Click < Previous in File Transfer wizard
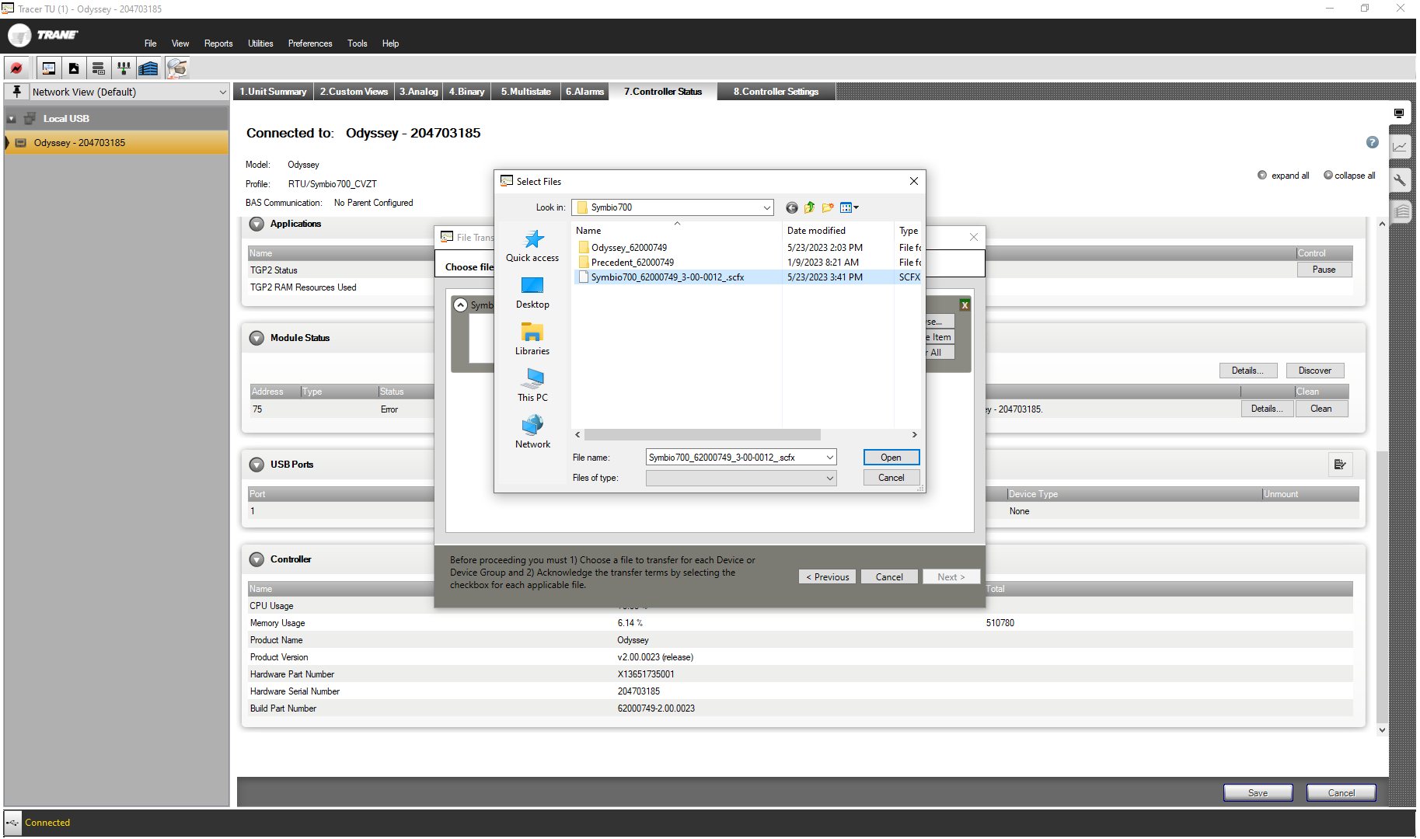The height and width of the screenshot is (839, 1420). pos(828,577)
